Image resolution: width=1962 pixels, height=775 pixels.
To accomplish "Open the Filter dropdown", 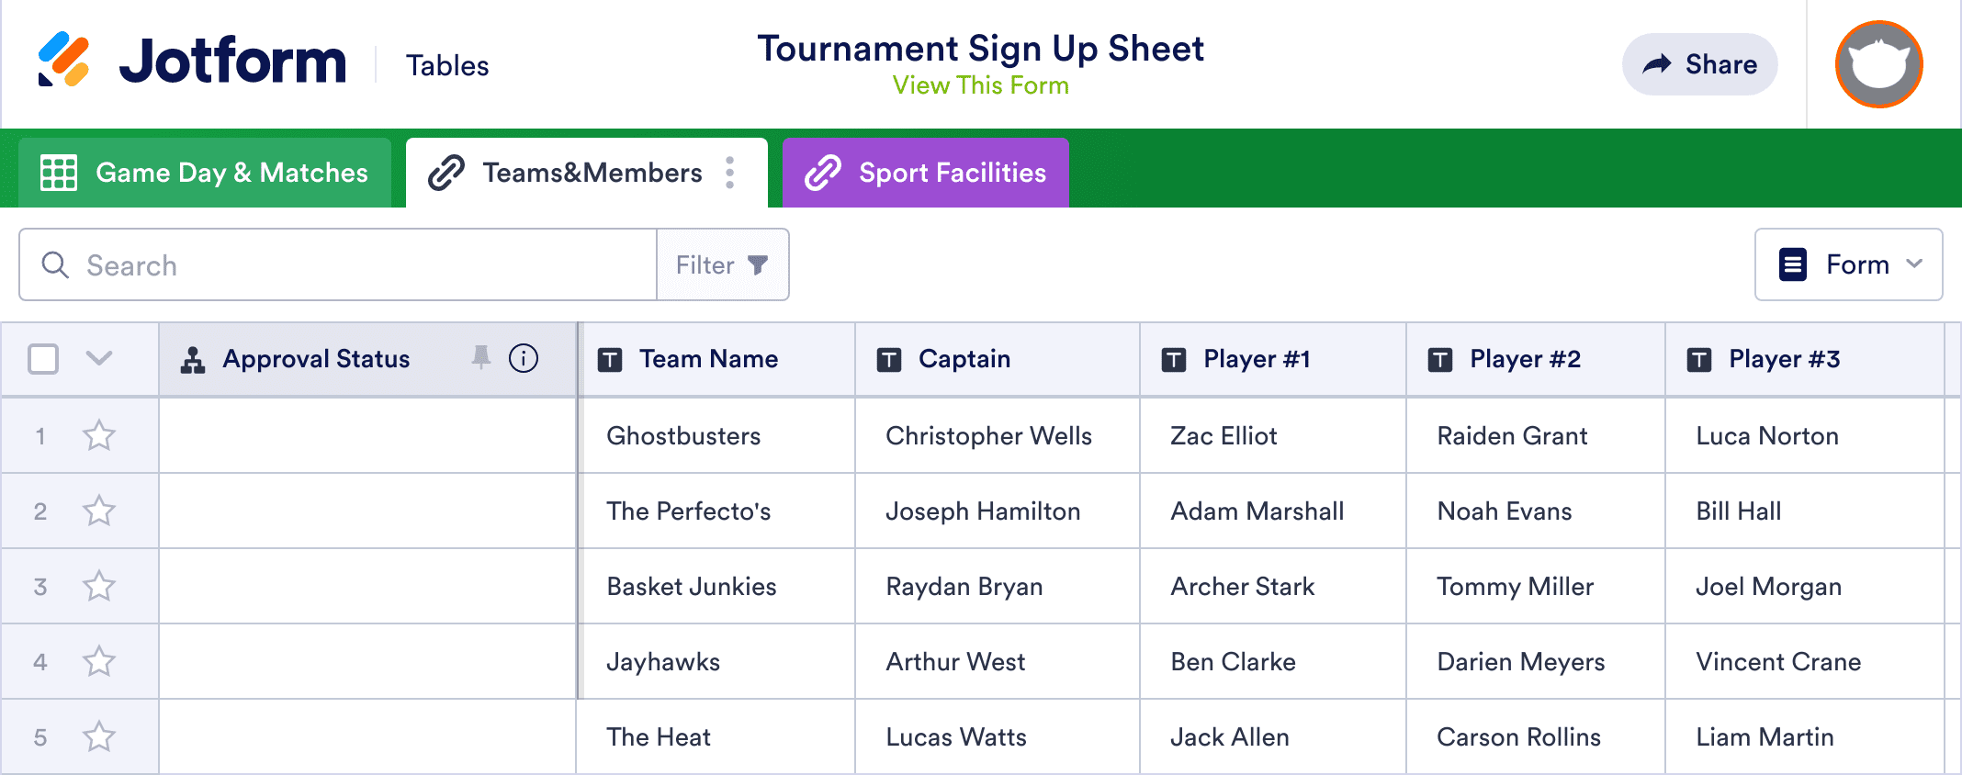I will (722, 265).
